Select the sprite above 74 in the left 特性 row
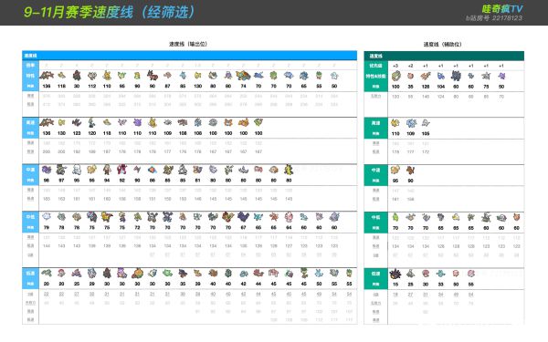The image size is (548, 342). pos(243,75)
